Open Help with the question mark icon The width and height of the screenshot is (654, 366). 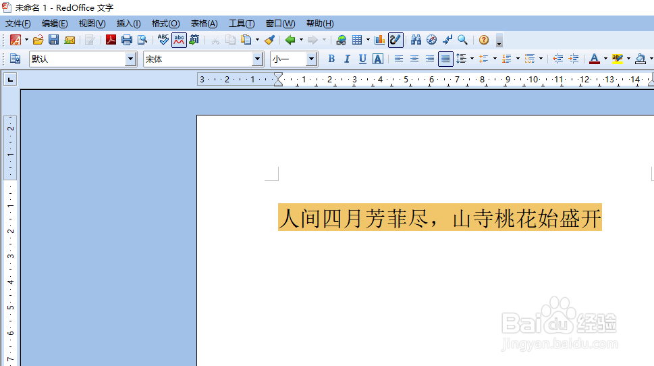click(484, 40)
